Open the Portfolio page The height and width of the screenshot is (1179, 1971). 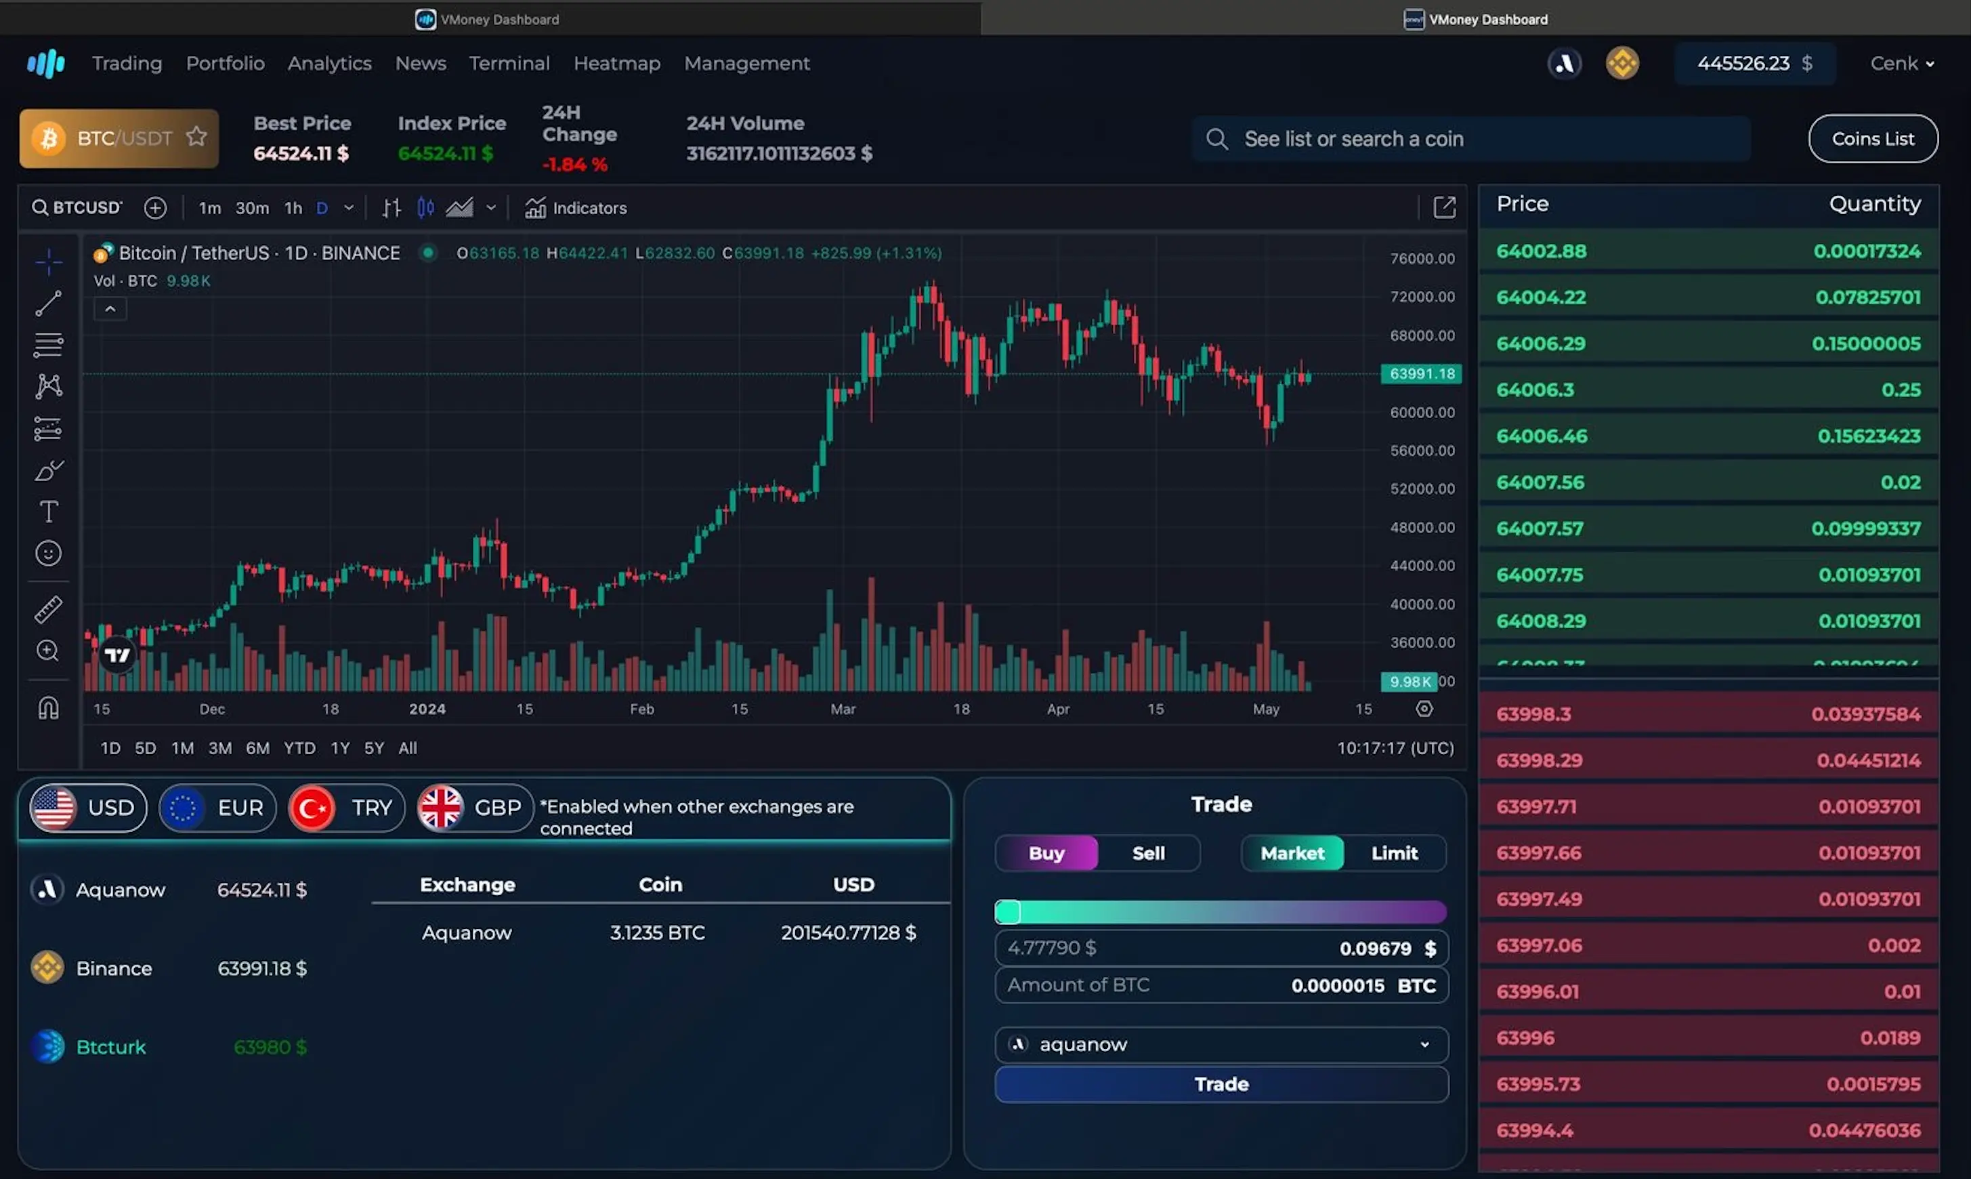226,64
